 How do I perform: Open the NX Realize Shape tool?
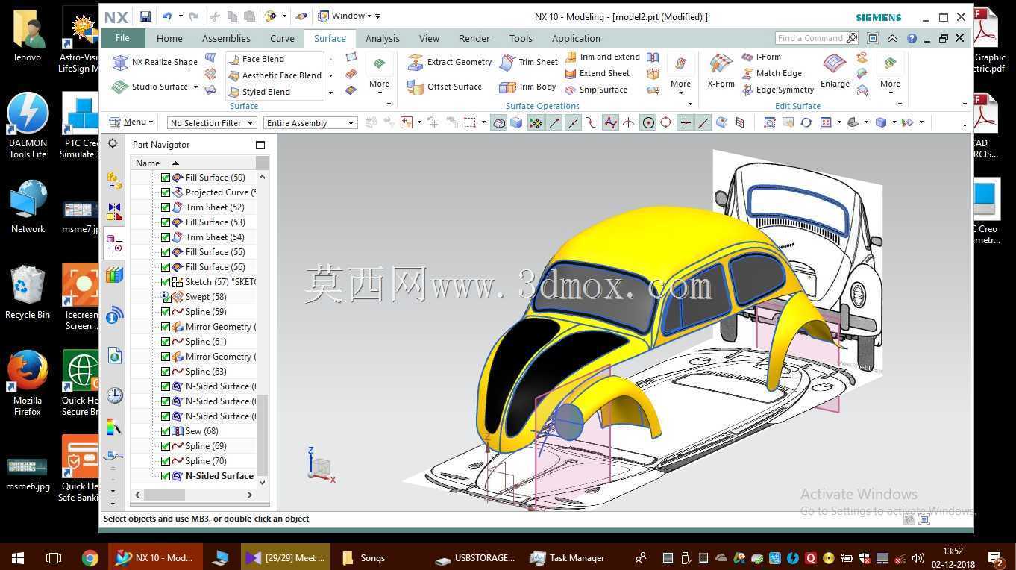(x=154, y=63)
